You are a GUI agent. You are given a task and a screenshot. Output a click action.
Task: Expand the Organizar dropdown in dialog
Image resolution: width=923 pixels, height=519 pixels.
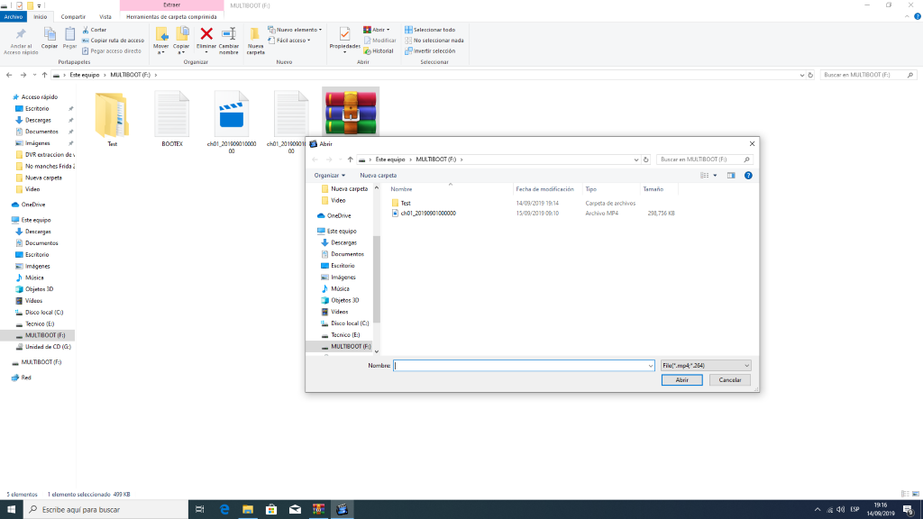[x=330, y=175]
